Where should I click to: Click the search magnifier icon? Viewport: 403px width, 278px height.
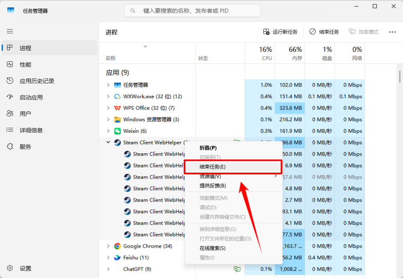(133, 11)
